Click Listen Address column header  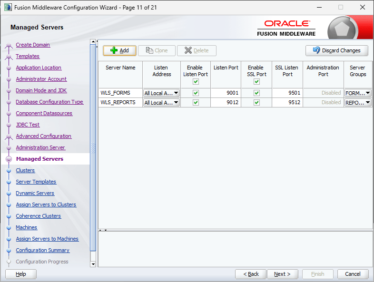161,75
